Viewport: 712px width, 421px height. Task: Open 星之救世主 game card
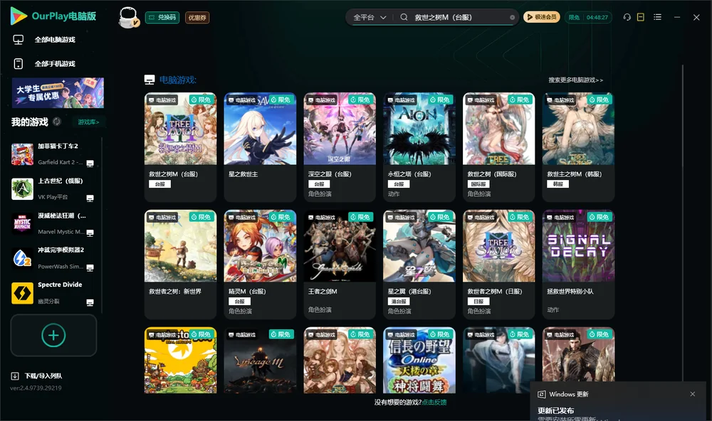[260, 147]
